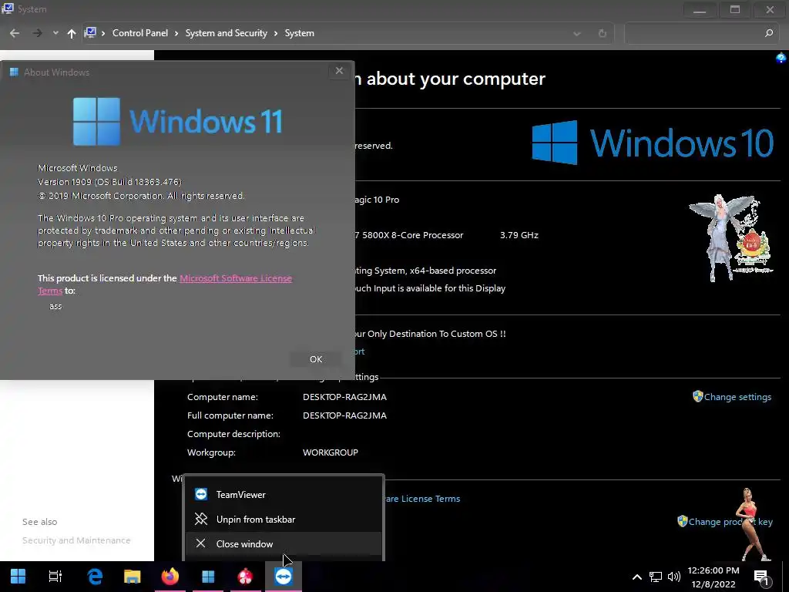Click OK in About Windows dialog
This screenshot has height=592, width=789.
click(315, 359)
